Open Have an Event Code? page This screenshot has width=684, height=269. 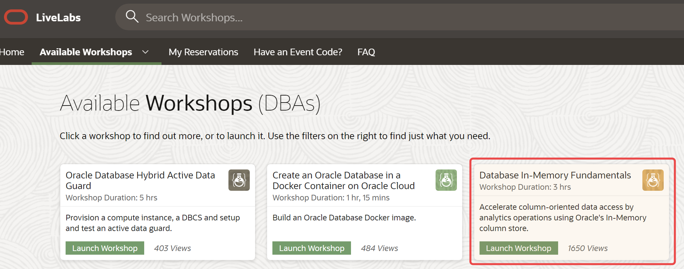298,52
